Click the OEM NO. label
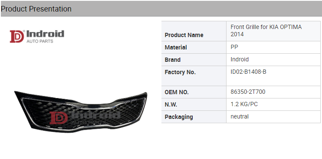 coord(176,93)
